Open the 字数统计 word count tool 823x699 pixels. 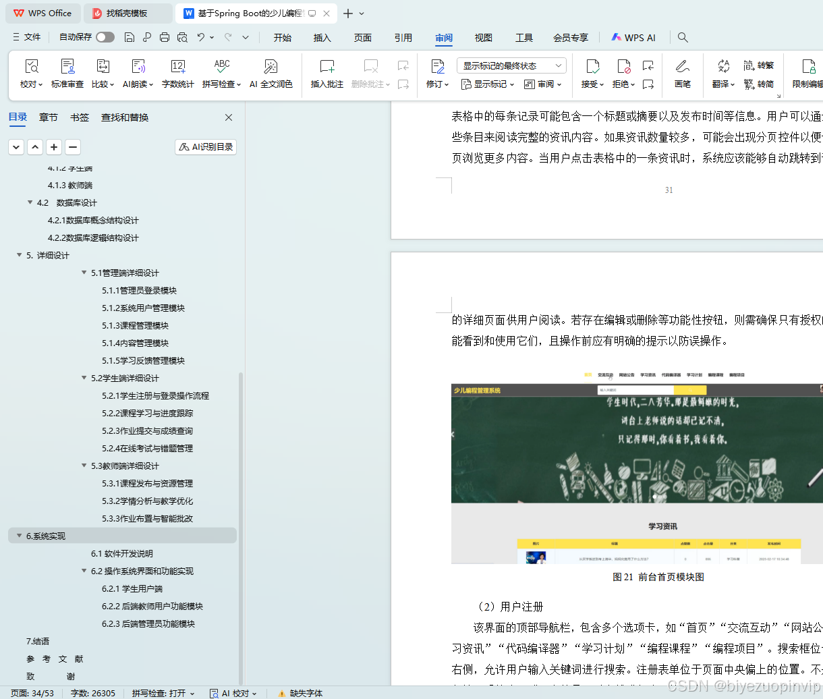click(177, 74)
